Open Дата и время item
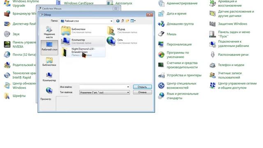The width and height of the screenshot is (263, 148). click(172, 14)
